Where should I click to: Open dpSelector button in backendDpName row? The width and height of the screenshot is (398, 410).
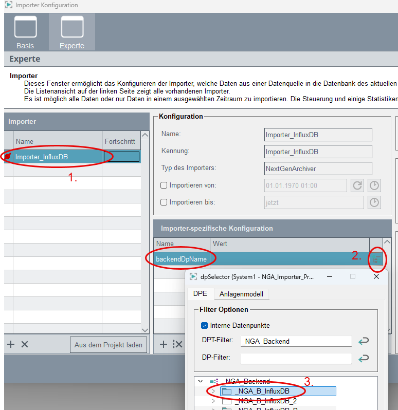(376, 259)
